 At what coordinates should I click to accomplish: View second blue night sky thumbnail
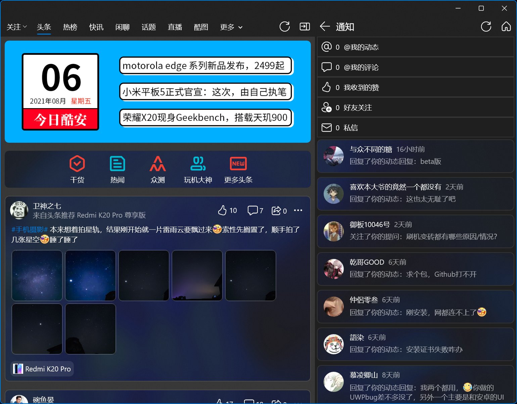click(90, 275)
